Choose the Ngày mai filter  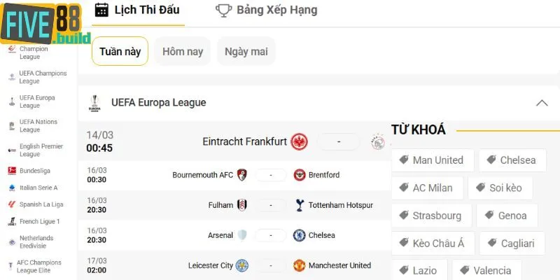point(246,51)
